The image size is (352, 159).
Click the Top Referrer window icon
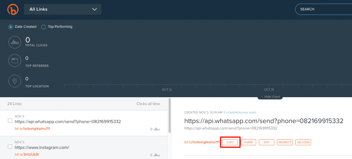click(15, 61)
